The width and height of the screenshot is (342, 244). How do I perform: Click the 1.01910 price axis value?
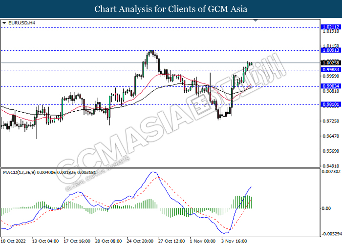(331, 31)
